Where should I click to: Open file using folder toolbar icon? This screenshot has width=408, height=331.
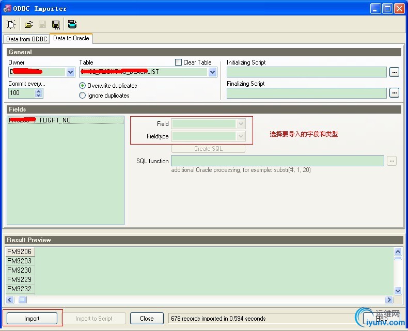28,24
